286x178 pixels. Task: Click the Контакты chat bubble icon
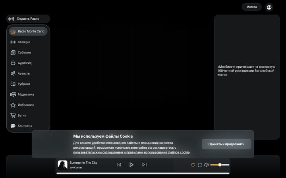point(13,126)
